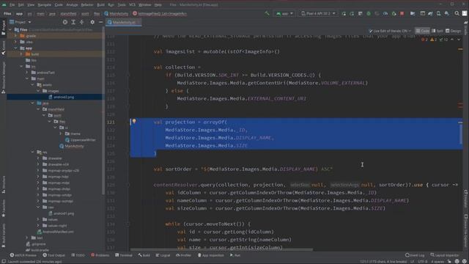Open the Build menu
The image size is (469, 264).
(101, 5)
